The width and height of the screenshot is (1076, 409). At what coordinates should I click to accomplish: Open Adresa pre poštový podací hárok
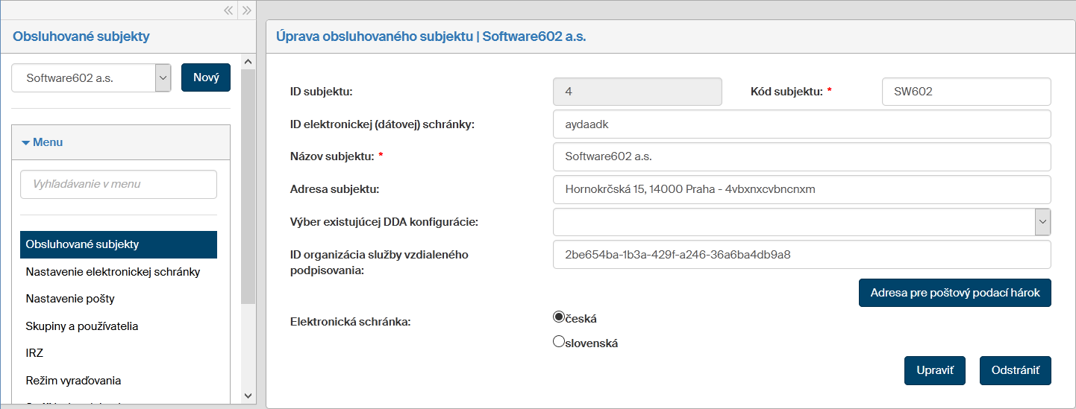pyautogui.click(x=954, y=293)
